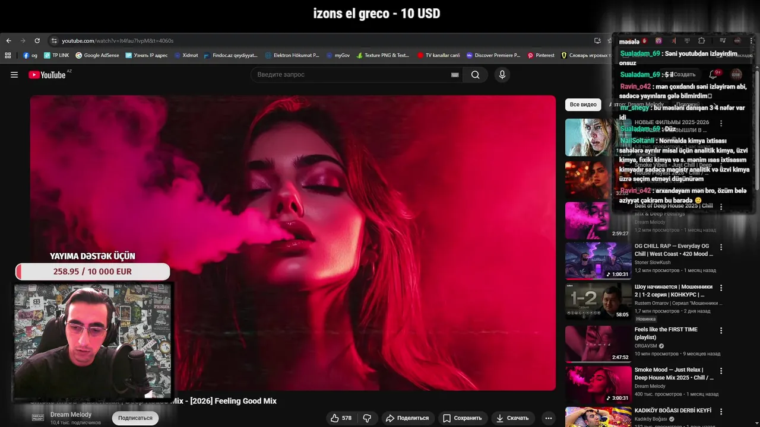Open the Elektron Hökumət bookmark
This screenshot has width=760, height=427.
(292, 55)
